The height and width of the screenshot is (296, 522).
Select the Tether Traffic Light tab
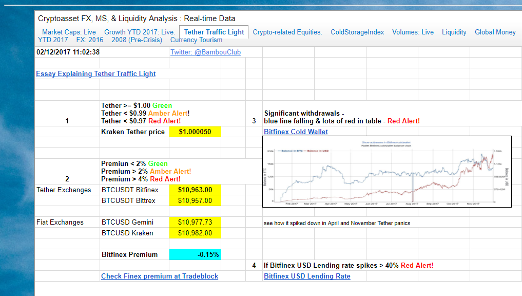(214, 32)
